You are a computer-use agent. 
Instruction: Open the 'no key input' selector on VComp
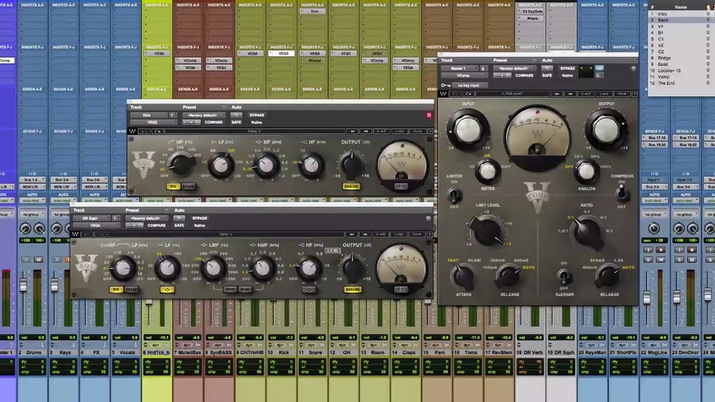(470, 84)
